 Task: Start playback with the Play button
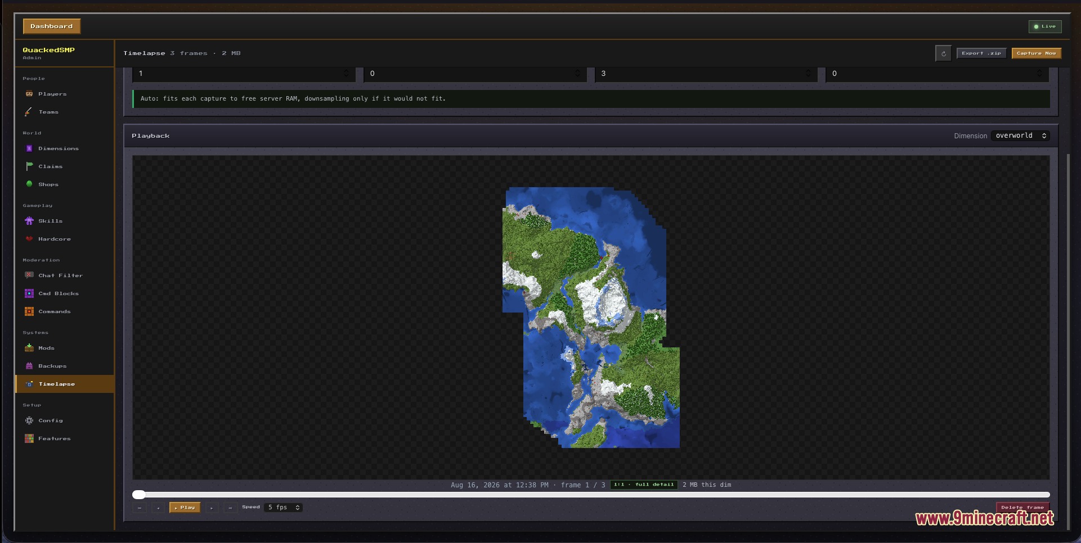(x=185, y=508)
